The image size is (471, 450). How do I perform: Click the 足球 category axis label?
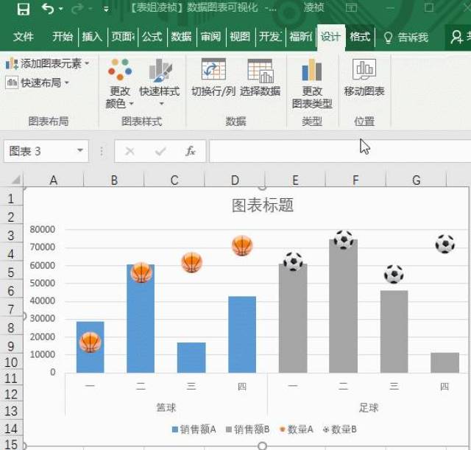[368, 407]
